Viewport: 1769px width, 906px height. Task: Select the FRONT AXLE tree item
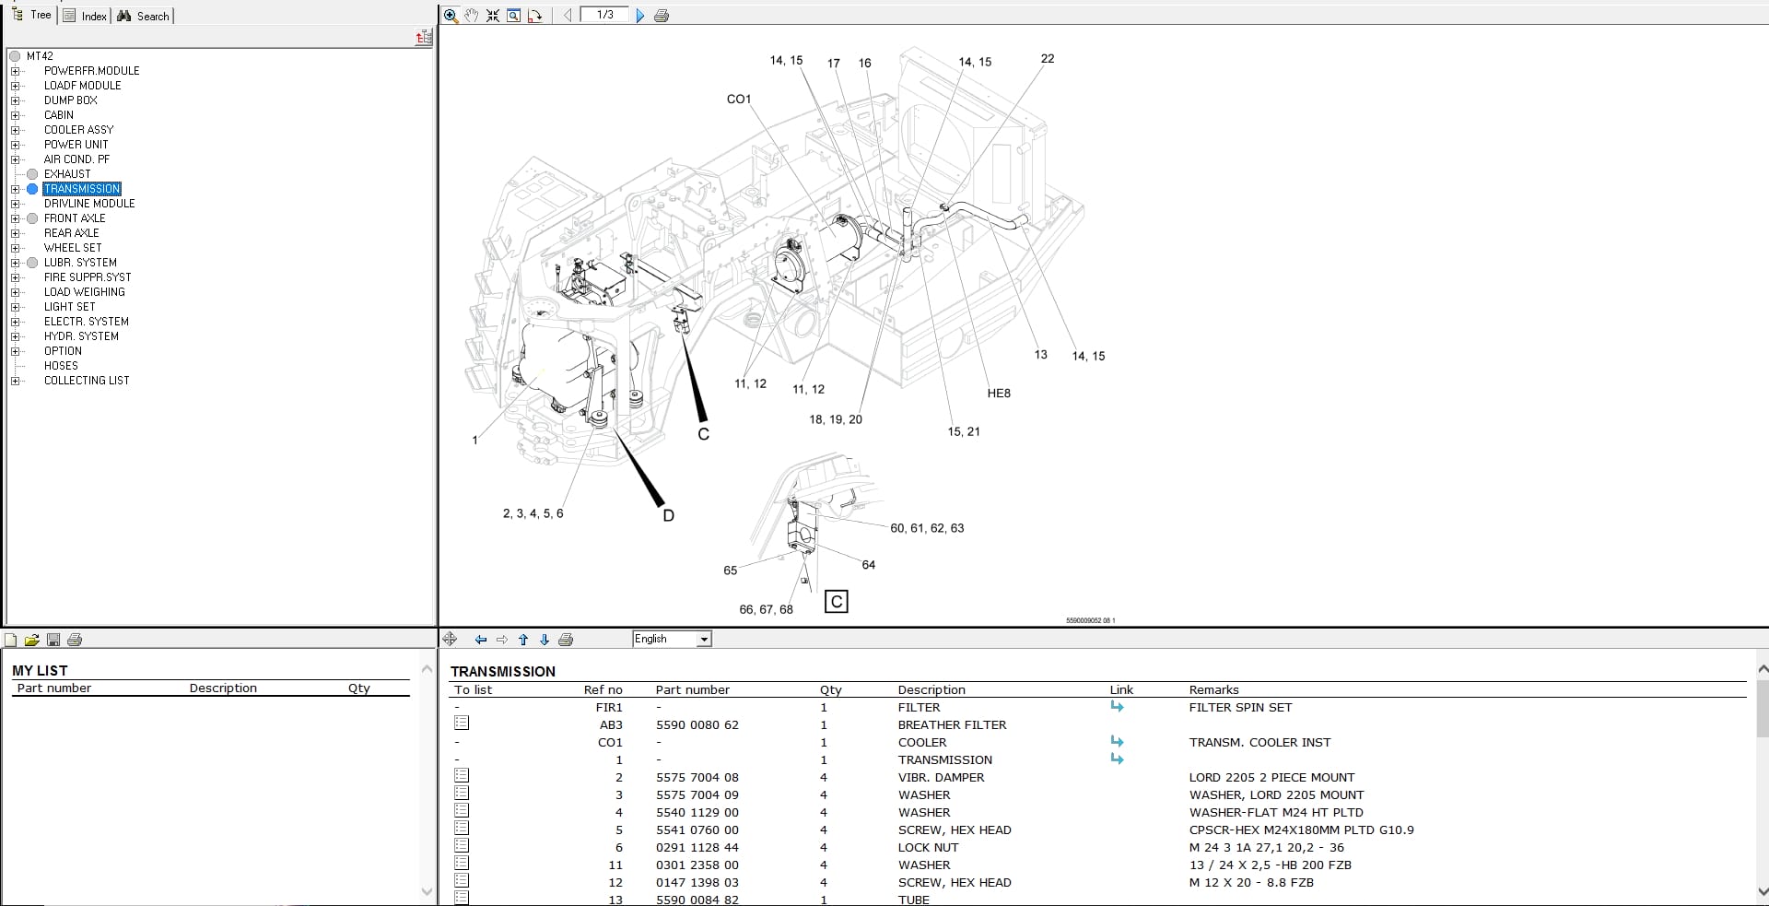pyautogui.click(x=75, y=218)
